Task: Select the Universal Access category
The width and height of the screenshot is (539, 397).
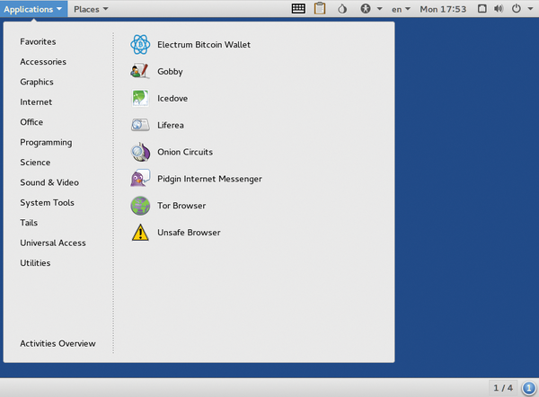Action: coord(53,243)
